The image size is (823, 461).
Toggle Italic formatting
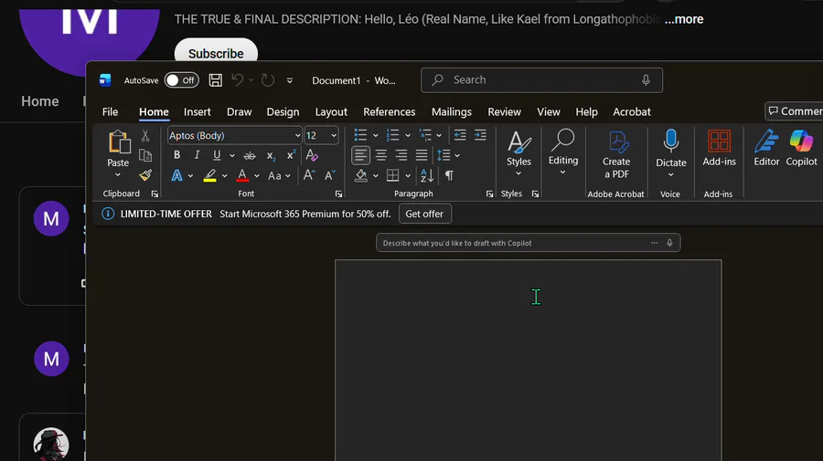point(197,155)
